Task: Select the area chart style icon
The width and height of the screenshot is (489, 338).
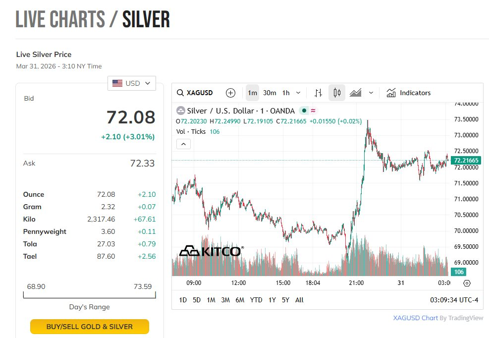Action: (x=355, y=93)
